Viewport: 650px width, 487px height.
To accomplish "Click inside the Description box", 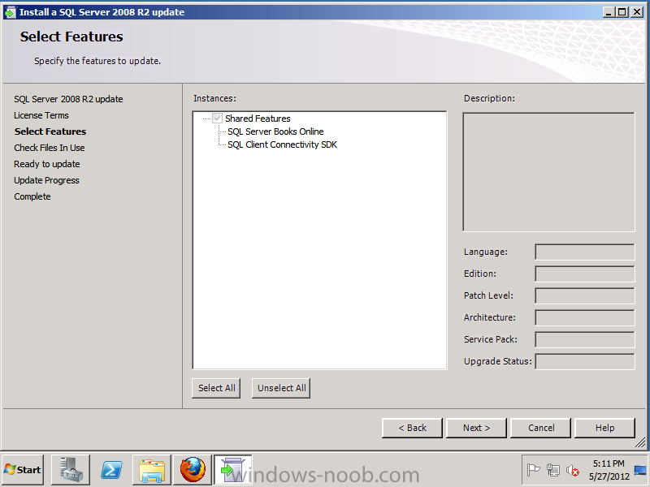I will (x=549, y=172).
